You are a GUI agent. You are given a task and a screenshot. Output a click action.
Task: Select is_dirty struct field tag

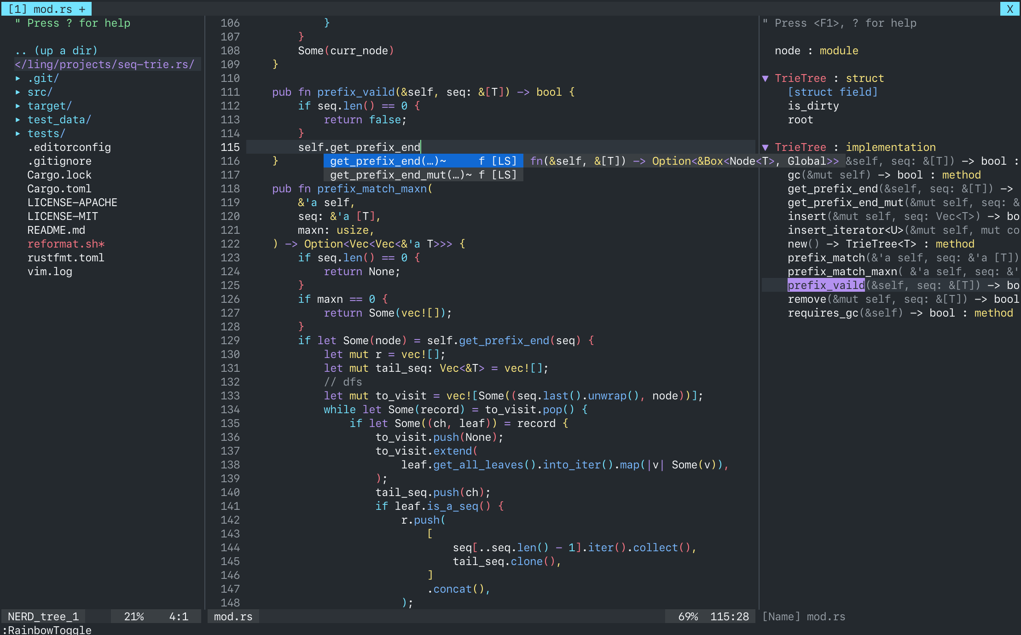pyautogui.click(x=813, y=106)
